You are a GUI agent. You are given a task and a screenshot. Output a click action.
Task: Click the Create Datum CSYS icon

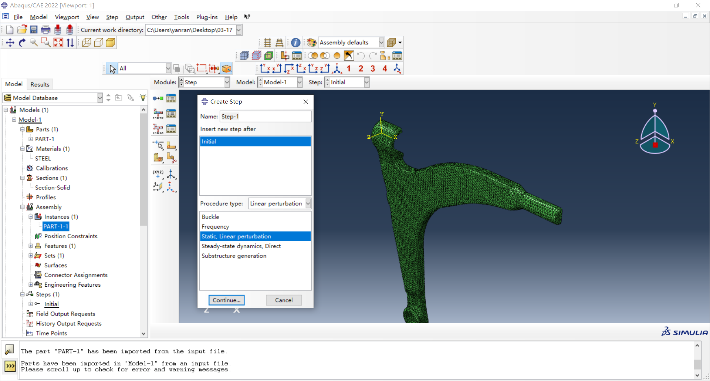[171, 174]
